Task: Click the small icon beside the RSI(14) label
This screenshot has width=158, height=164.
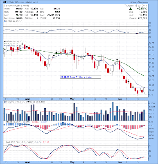Action: coord(5,21)
